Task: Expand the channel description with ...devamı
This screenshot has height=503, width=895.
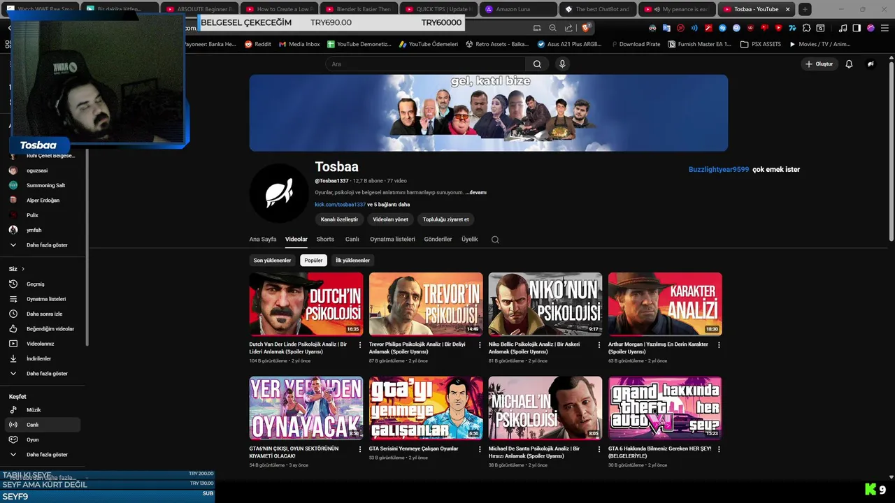Action: coord(475,192)
